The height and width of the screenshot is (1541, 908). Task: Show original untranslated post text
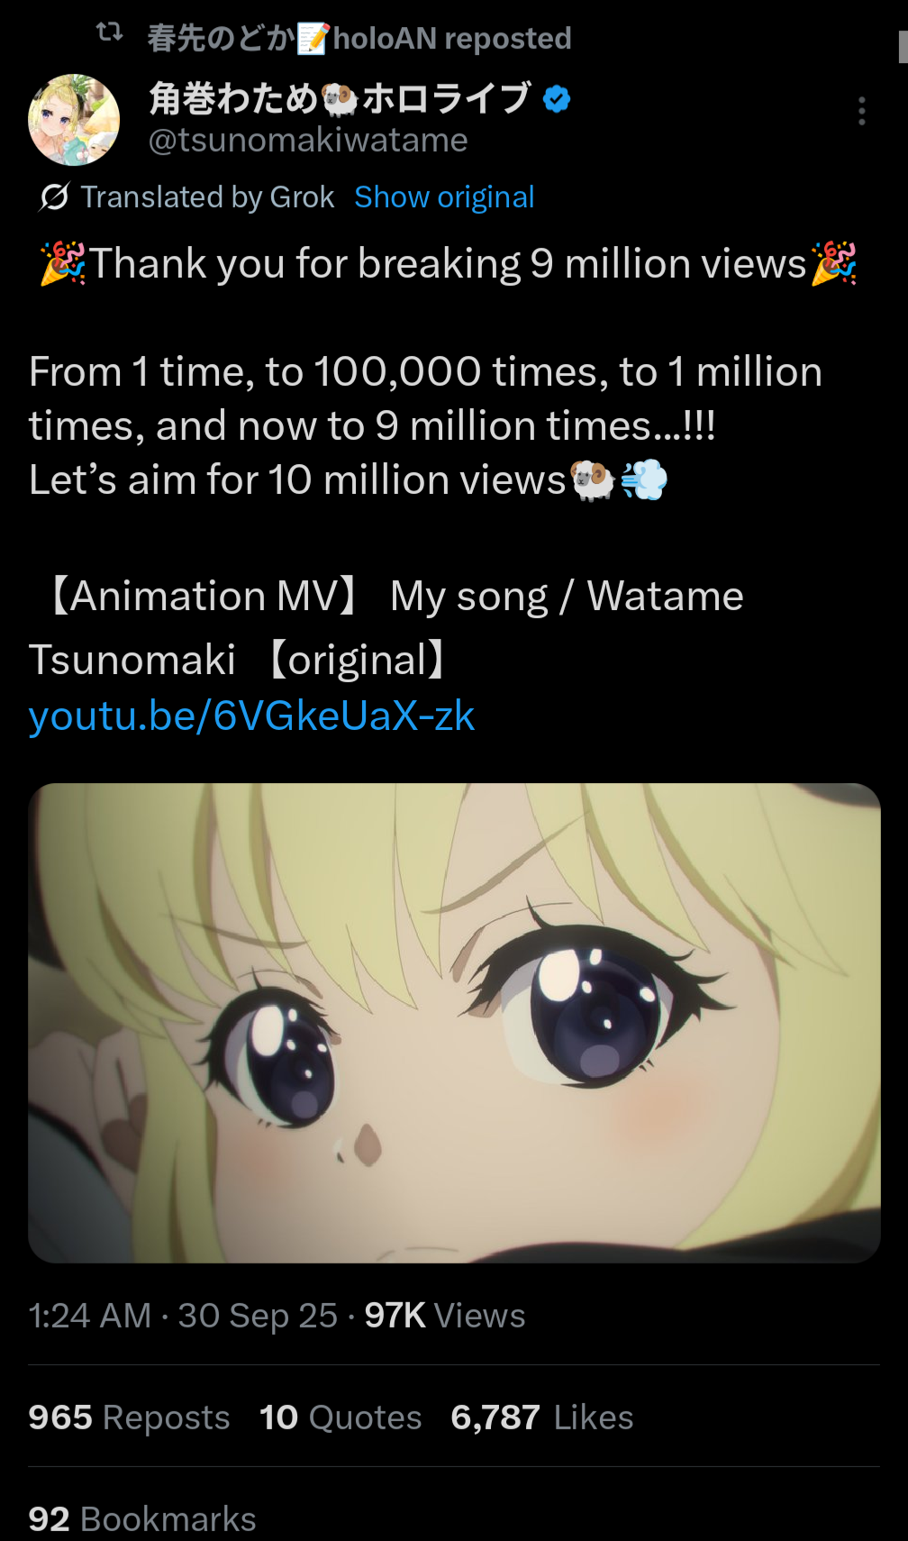point(444,196)
